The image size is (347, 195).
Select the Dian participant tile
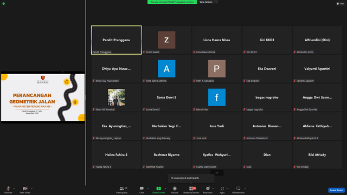pyautogui.click(x=267, y=155)
